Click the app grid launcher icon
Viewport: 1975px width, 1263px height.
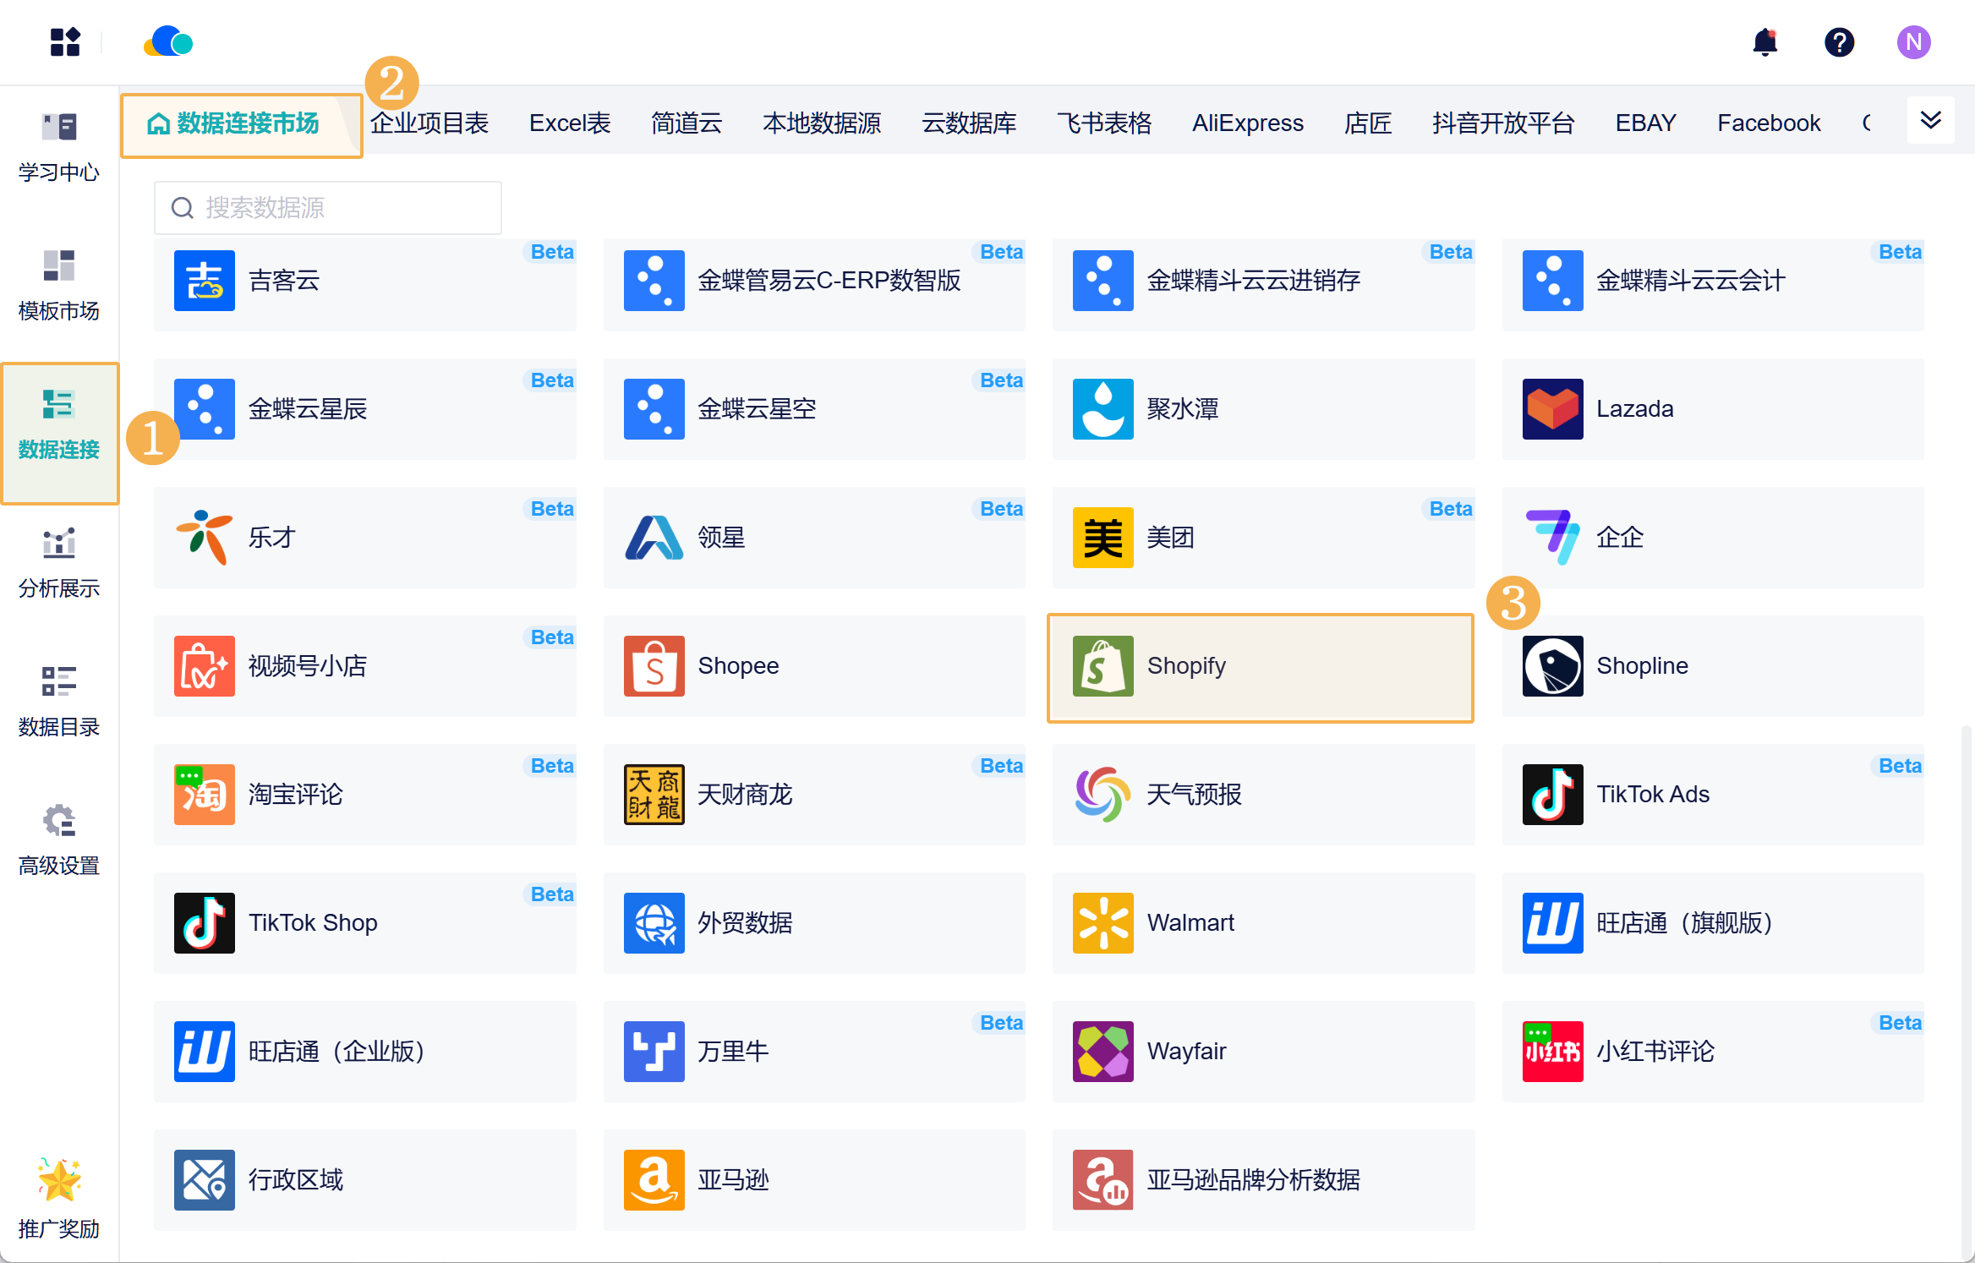coord(65,42)
